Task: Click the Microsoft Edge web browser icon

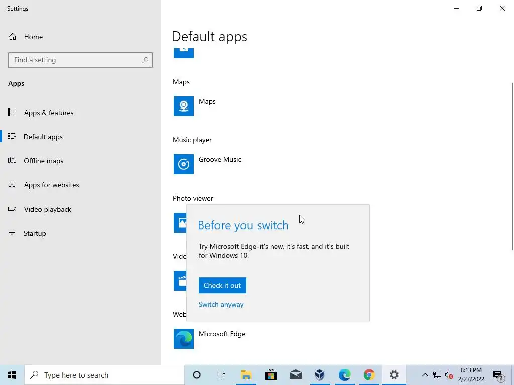Action: (184, 339)
